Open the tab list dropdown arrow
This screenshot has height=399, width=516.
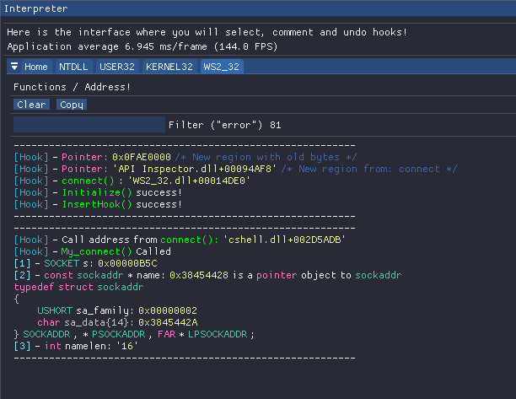coord(14,67)
